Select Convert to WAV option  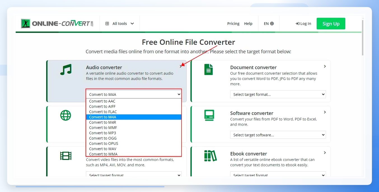click(134, 149)
